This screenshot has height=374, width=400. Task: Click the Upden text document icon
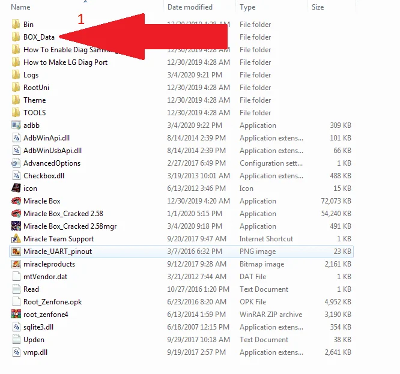(16, 340)
